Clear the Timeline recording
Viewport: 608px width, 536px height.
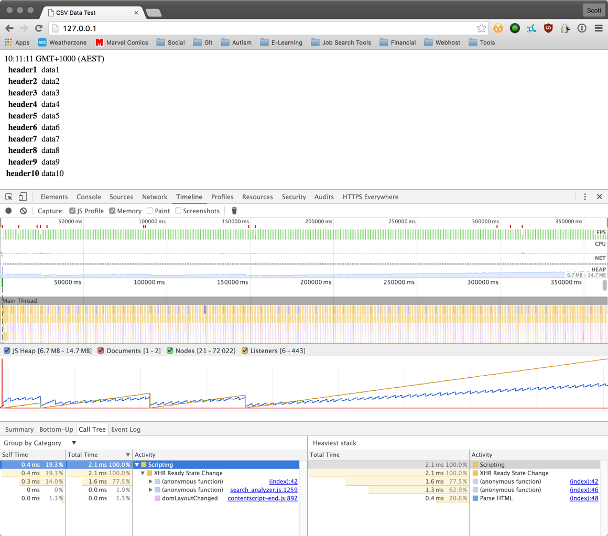coord(24,211)
